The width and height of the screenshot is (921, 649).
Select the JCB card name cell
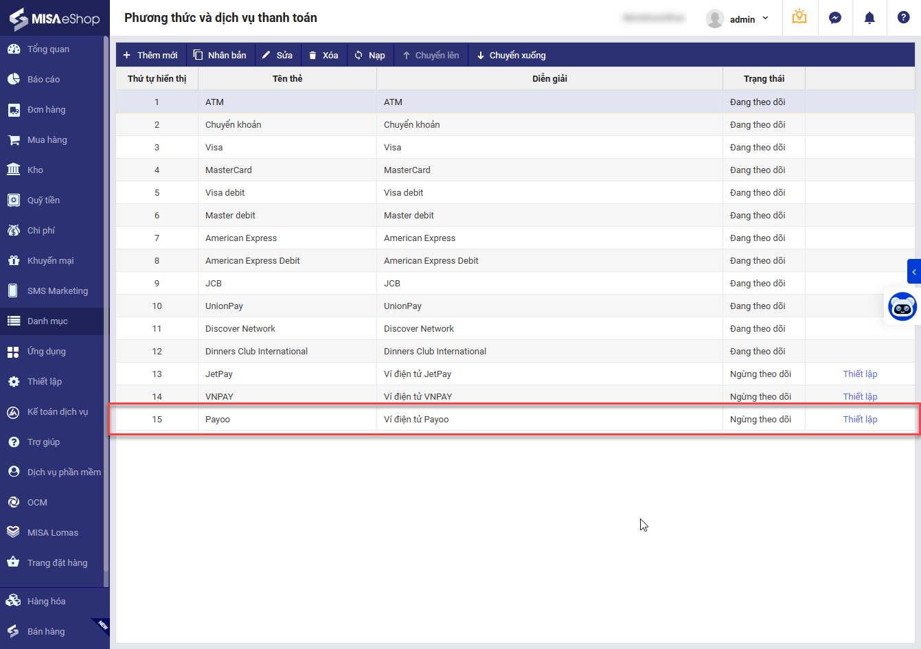(x=287, y=284)
